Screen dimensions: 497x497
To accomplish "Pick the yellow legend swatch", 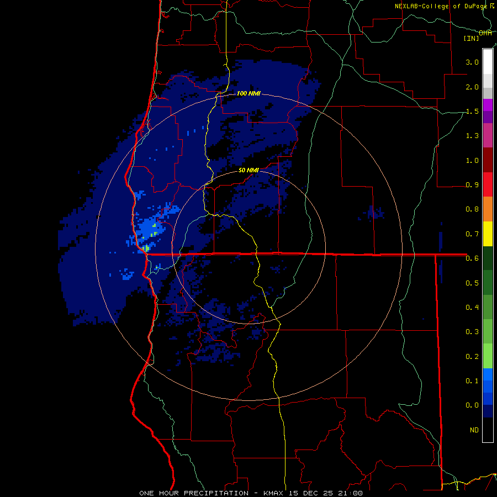I will 488,234.
